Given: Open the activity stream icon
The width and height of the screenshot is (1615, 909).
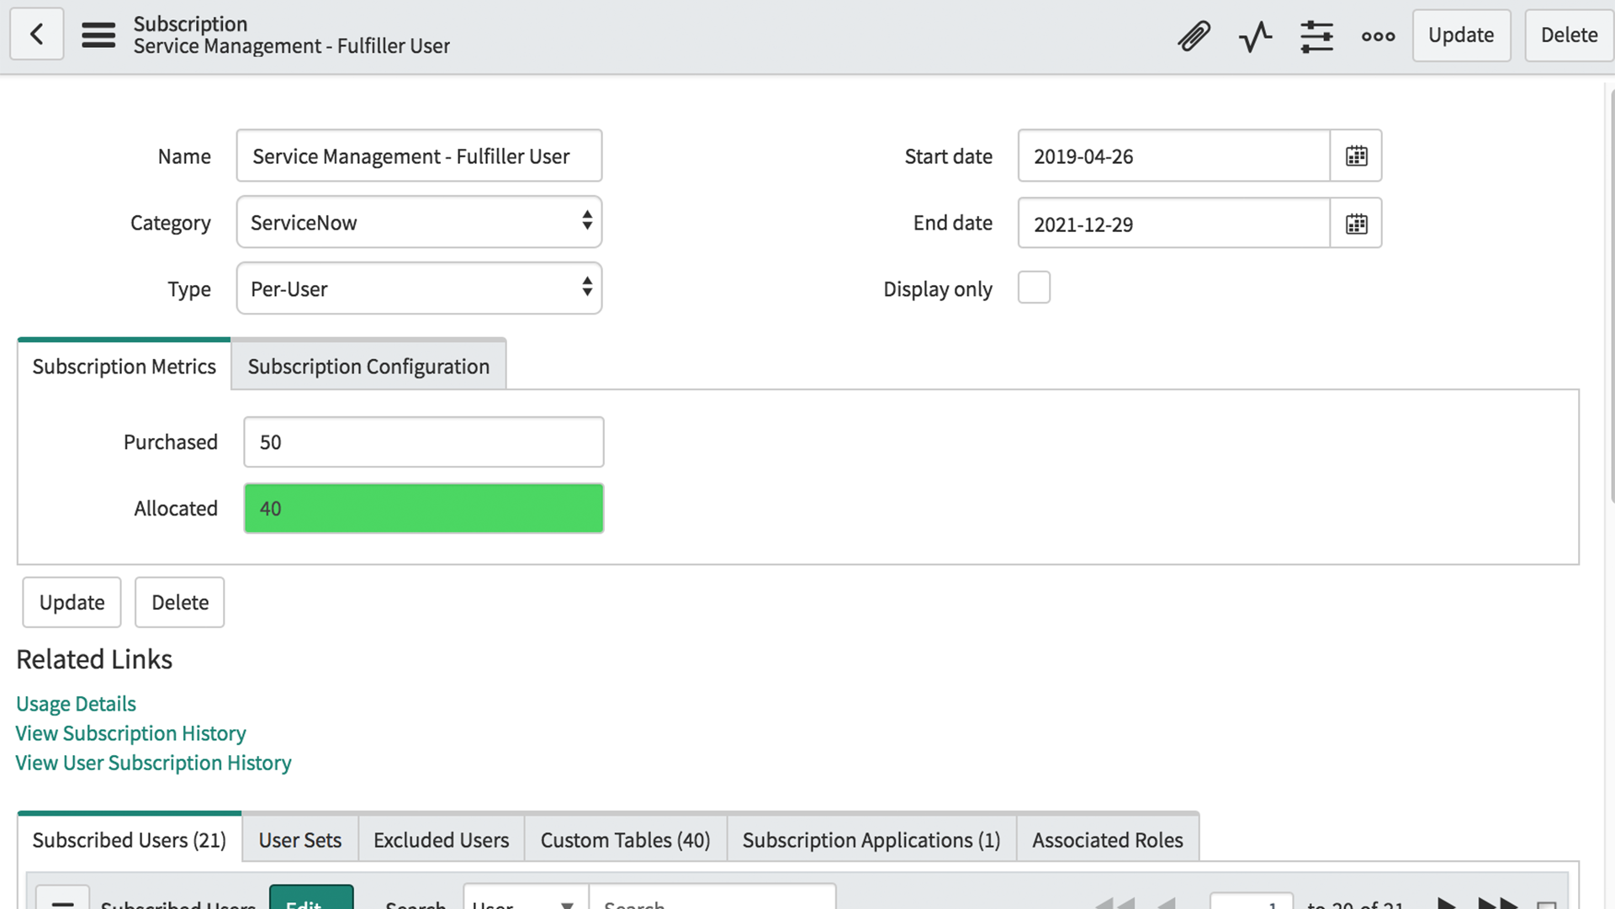Looking at the screenshot, I should tap(1255, 35).
